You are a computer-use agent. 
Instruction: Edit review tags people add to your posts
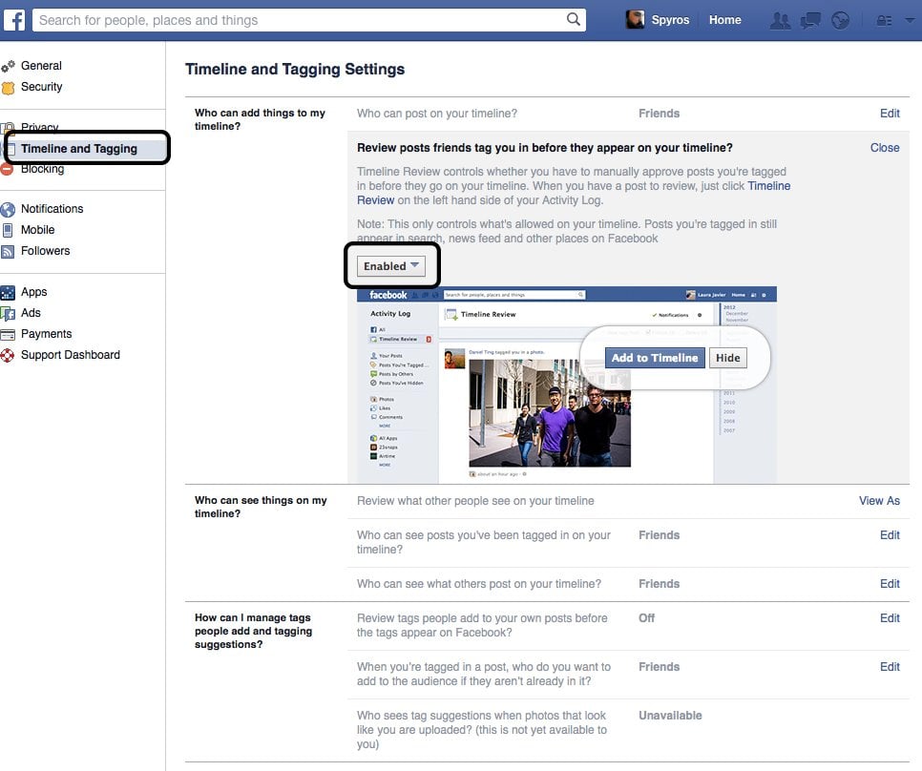tap(890, 618)
